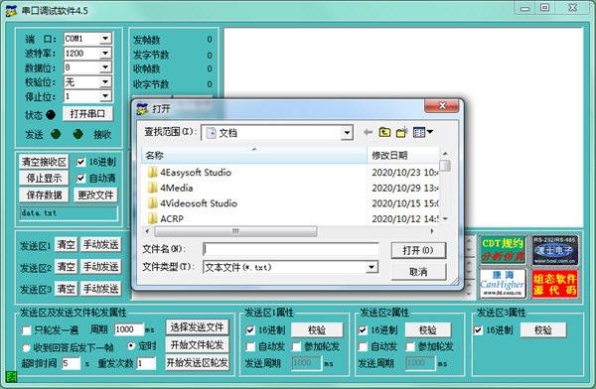Sort by 修改日期 column header

pyautogui.click(x=403, y=156)
